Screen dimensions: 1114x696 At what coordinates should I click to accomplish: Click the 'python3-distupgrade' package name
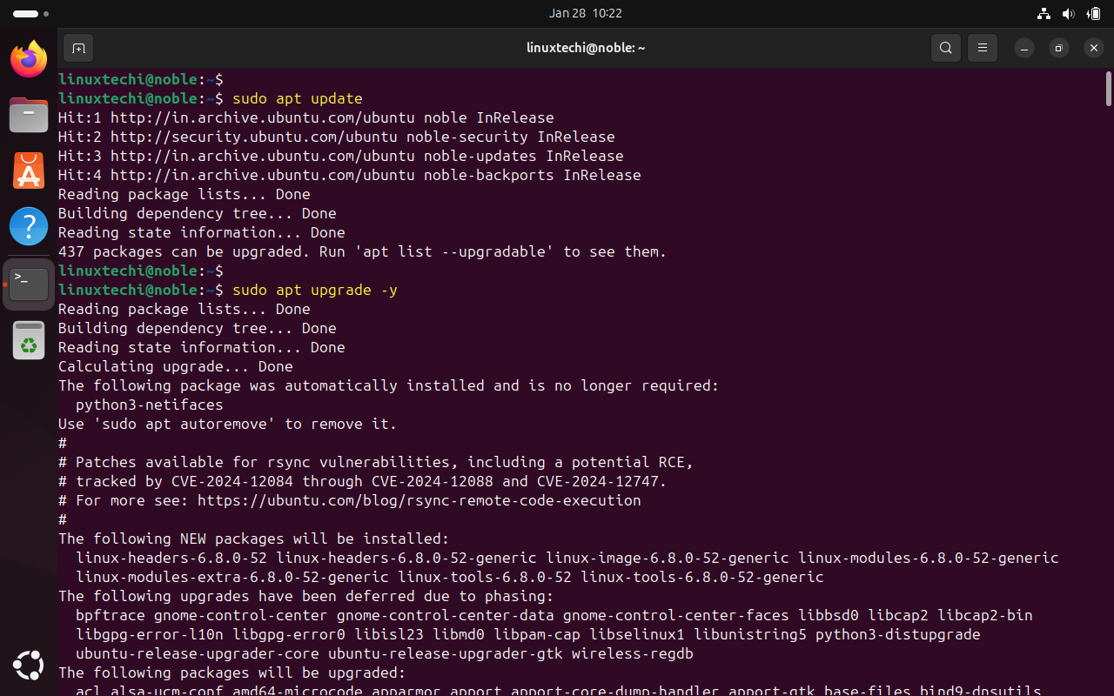coord(898,634)
